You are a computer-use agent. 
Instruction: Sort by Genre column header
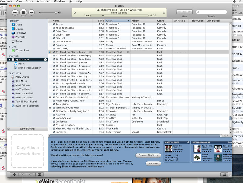164,21
